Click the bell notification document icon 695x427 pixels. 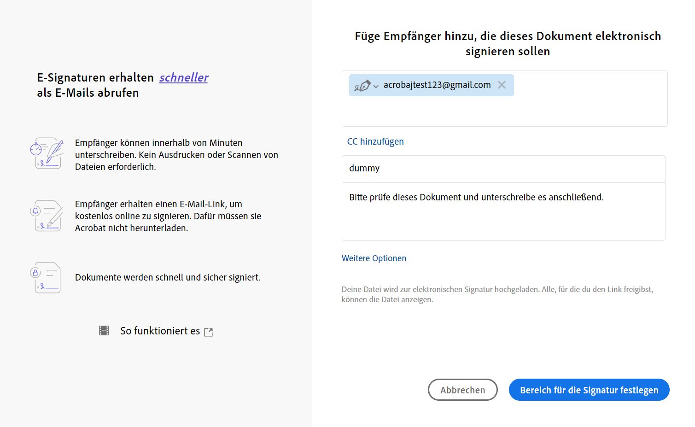tap(47, 216)
